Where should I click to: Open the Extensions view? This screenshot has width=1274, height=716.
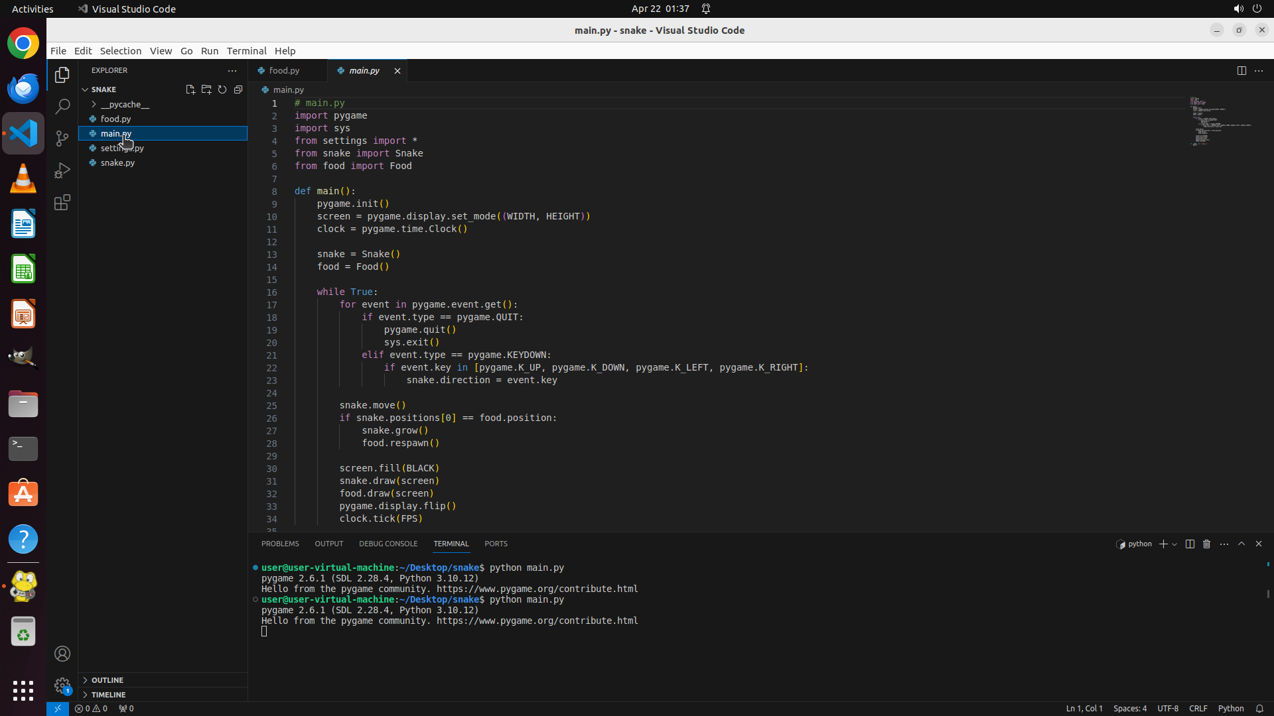click(x=62, y=202)
